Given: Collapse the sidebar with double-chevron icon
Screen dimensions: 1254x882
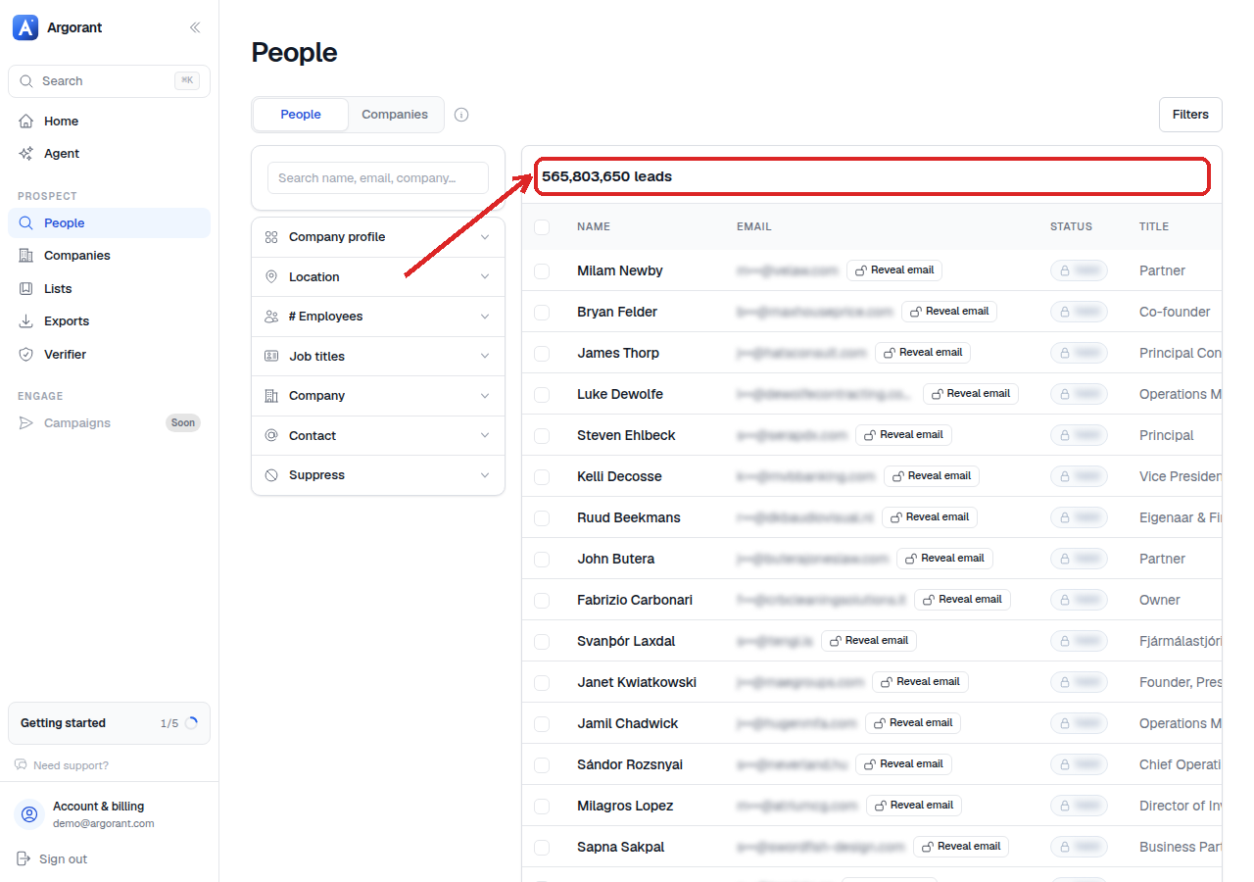Looking at the screenshot, I should [x=195, y=27].
